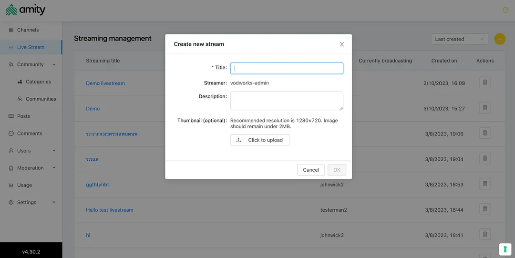515x258 pixels.
Task: Open the Demo stream link
Action: tap(93, 109)
